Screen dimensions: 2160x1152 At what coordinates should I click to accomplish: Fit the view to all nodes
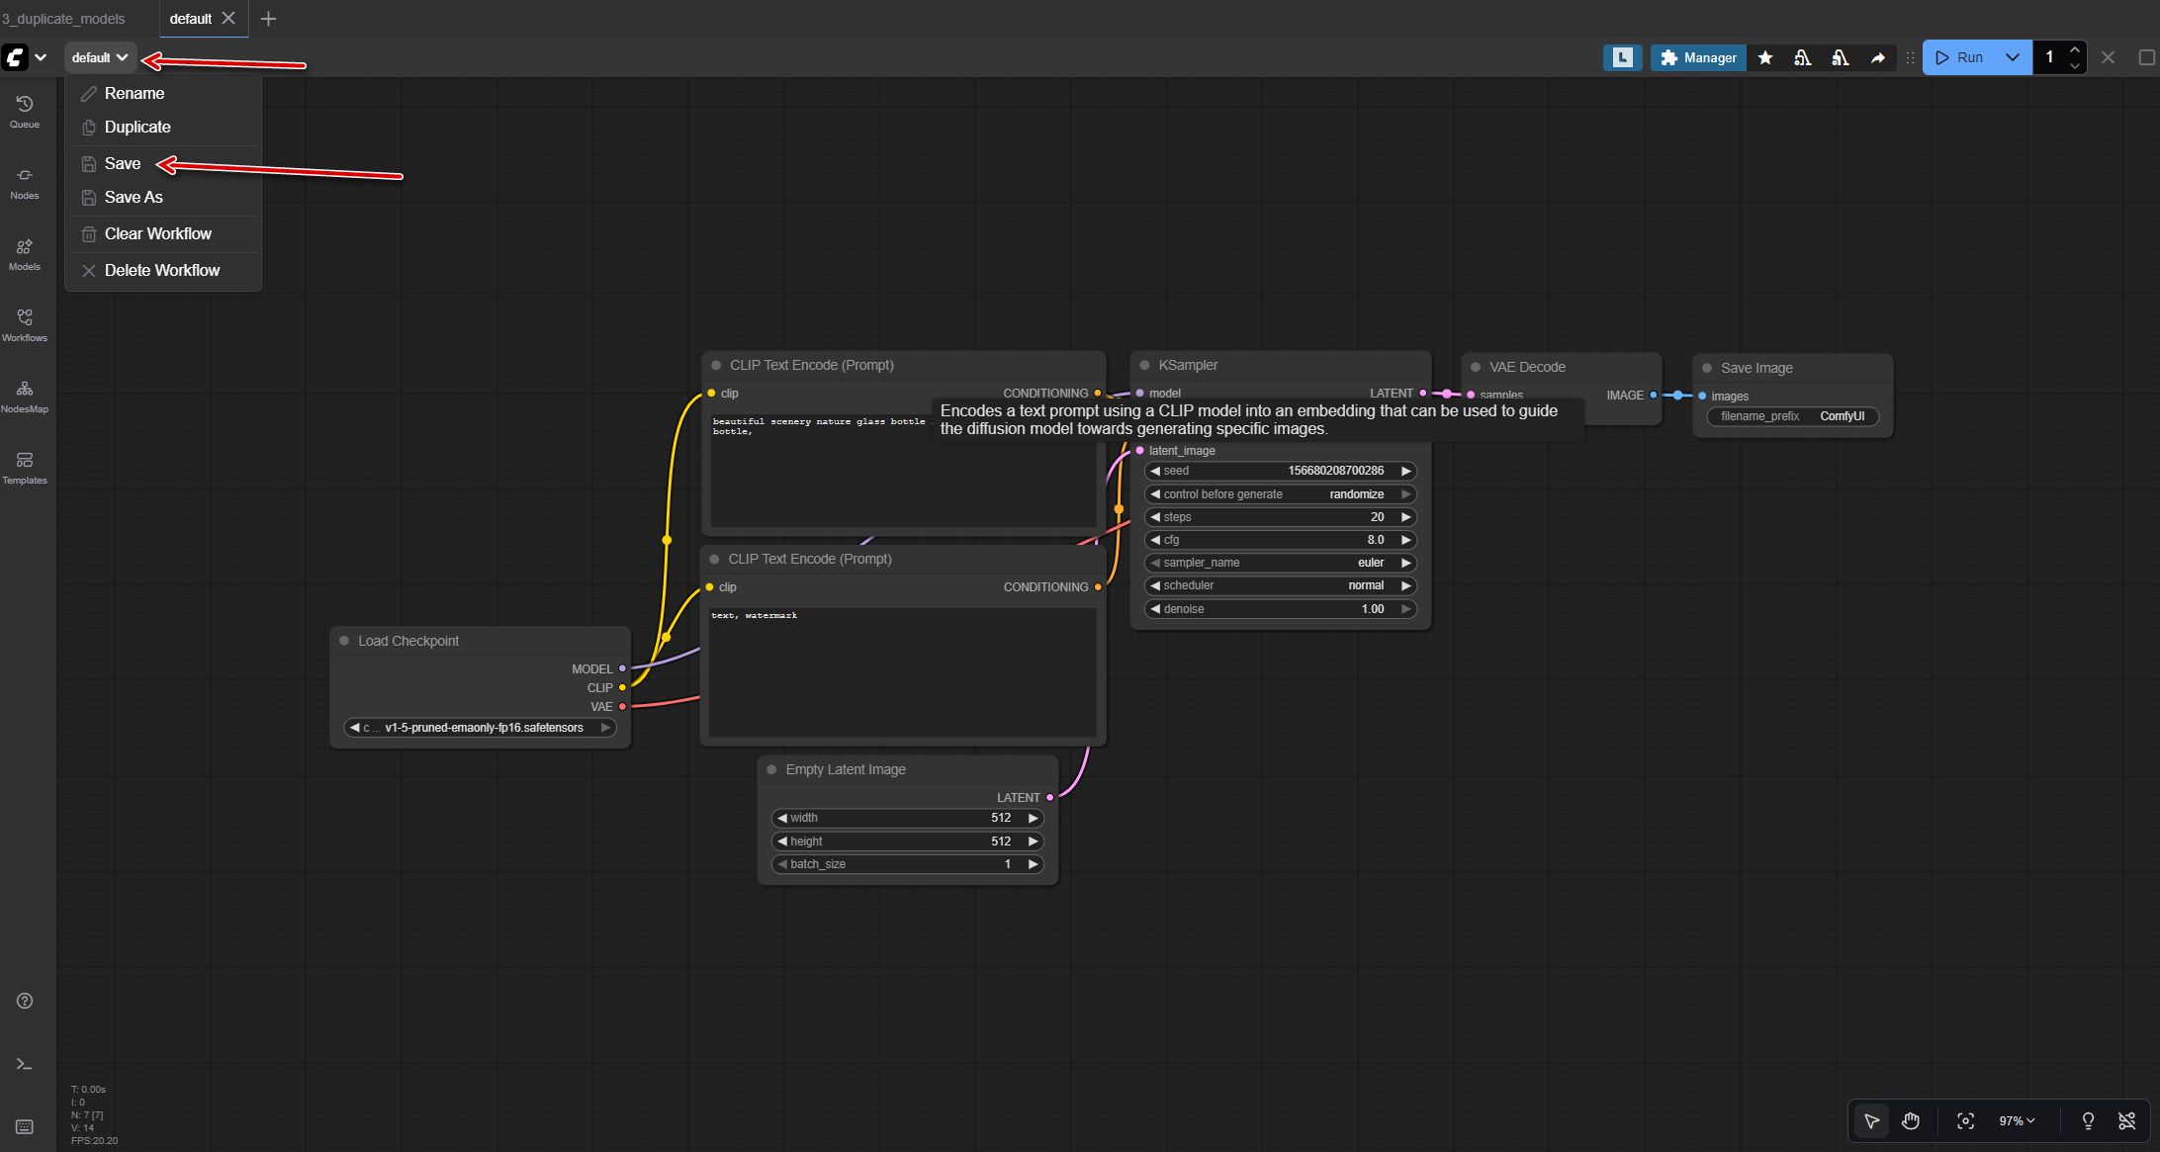(1965, 1120)
